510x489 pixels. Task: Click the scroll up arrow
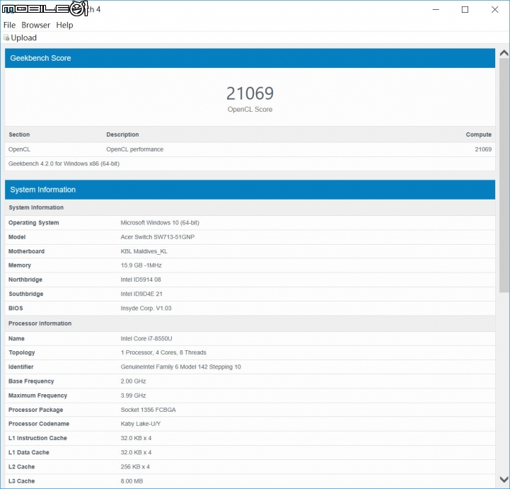coord(504,53)
